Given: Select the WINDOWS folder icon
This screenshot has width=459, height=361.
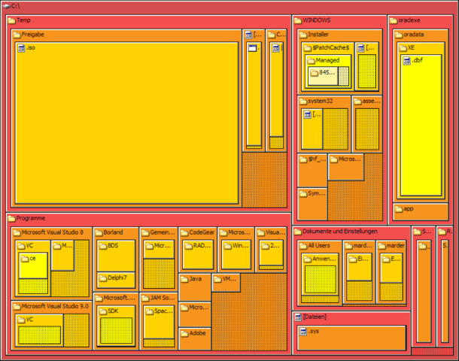Looking at the screenshot, I should click(298, 20).
